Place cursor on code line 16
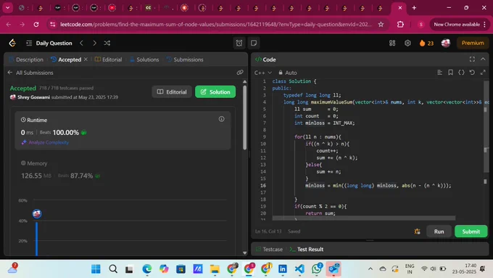 (378, 186)
